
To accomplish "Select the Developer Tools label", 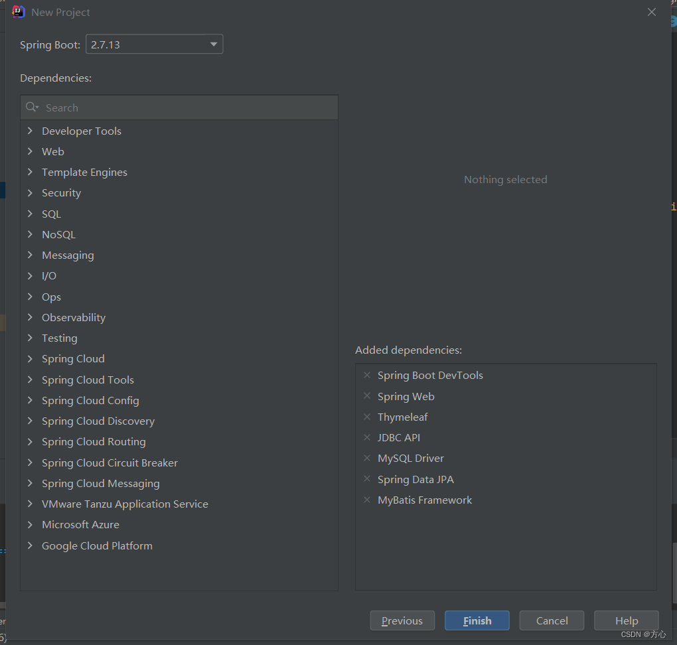I will point(82,131).
